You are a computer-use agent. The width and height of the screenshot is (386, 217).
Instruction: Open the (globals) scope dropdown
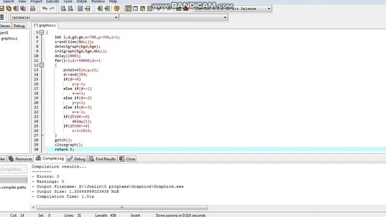click(x=116, y=17)
